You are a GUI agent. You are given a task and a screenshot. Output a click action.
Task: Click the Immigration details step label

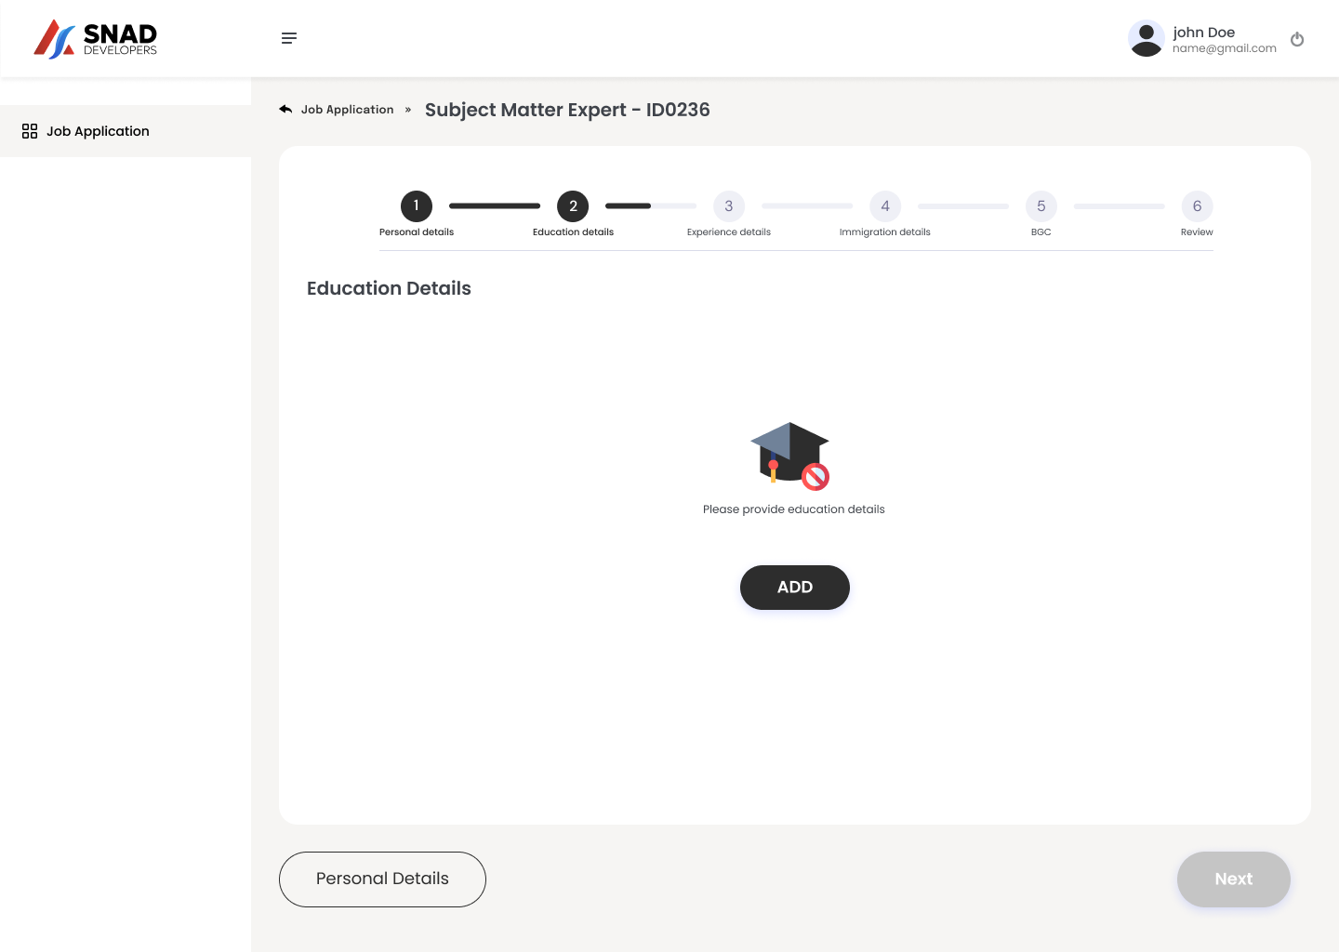point(885,232)
